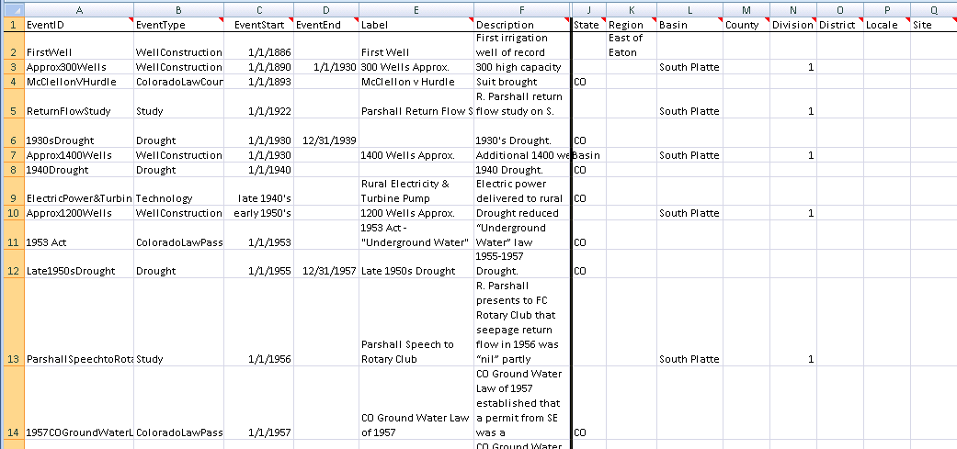Select the FirstWell cell
This screenshot has width=957, height=449.
click(x=79, y=46)
